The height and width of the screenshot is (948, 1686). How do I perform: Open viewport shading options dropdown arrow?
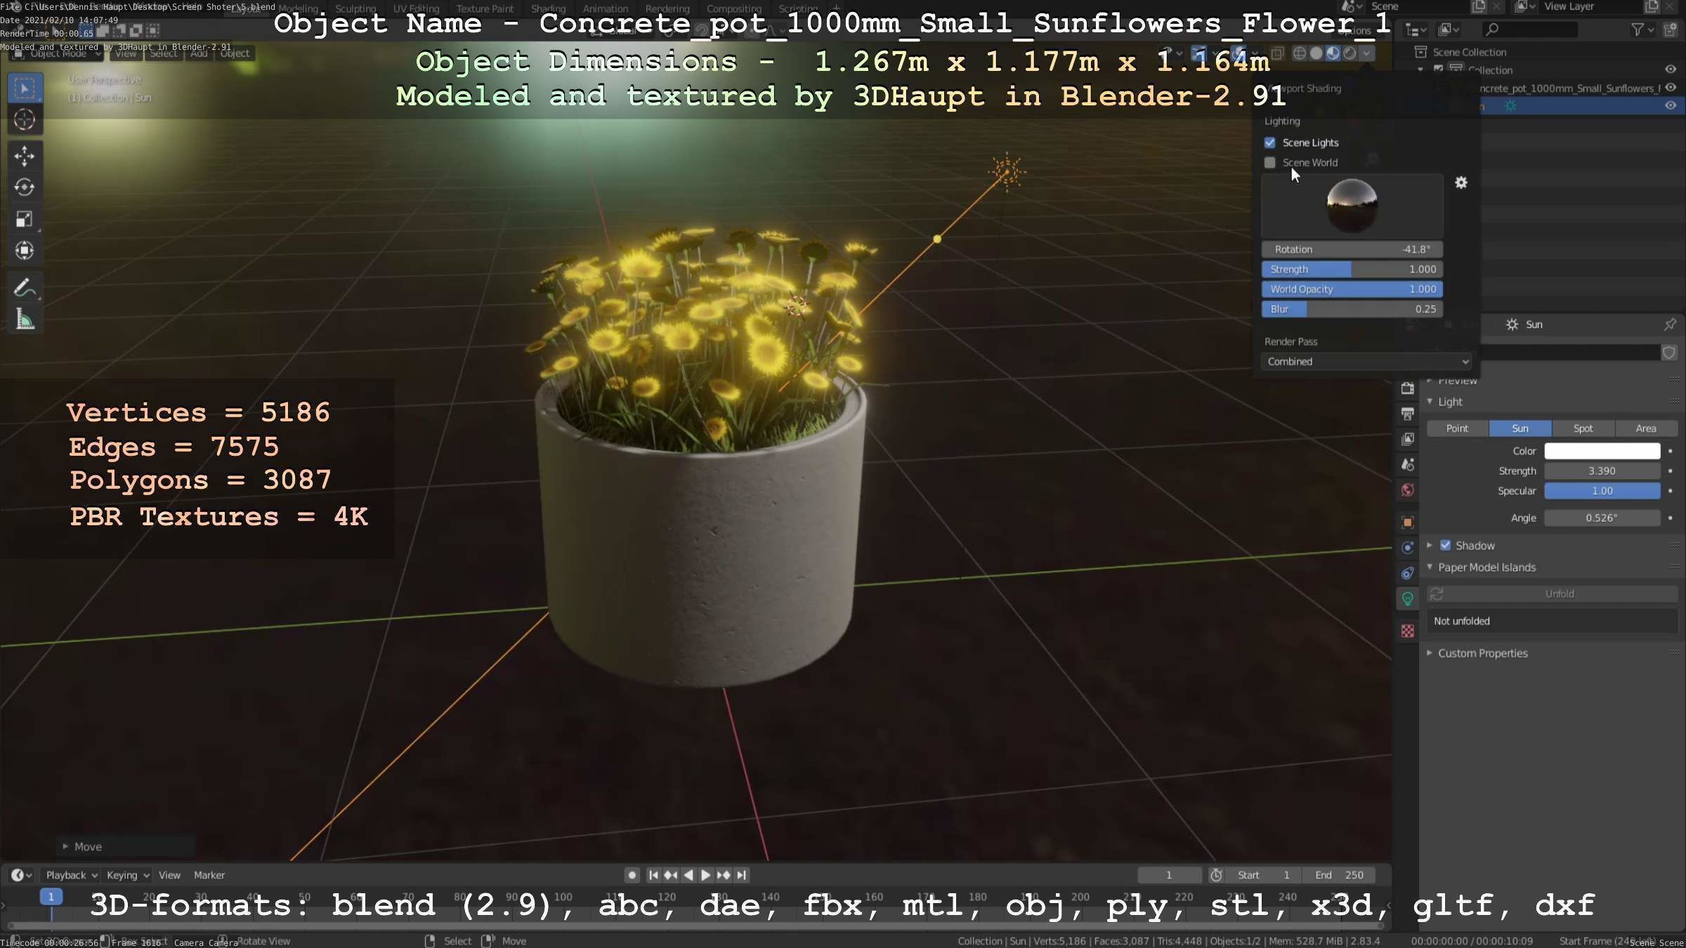pyautogui.click(x=1366, y=53)
